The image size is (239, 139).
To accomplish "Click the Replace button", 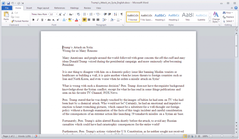I will (228, 17).
